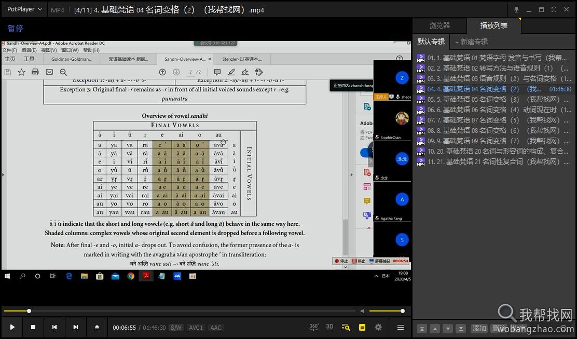Open the control panel gear icon

pos(378,327)
